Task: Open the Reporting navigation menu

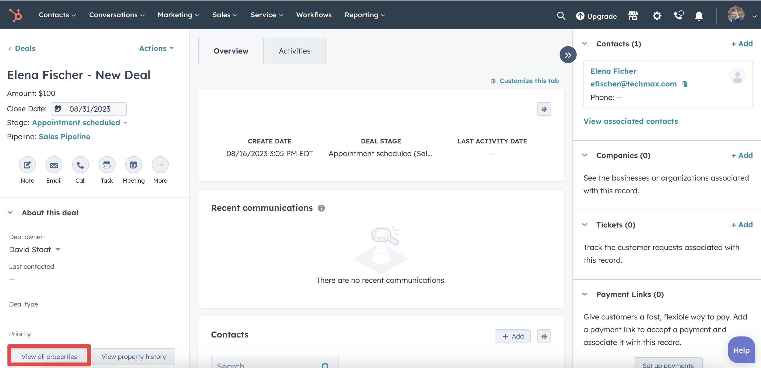Action: [x=365, y=15]
